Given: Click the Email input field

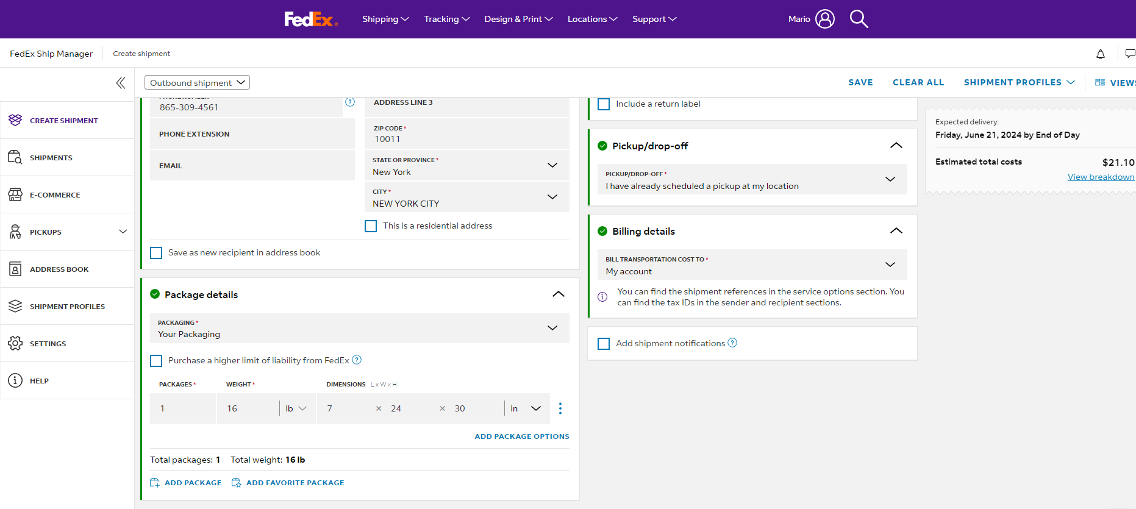Looking at the screenshot, I should point(252,165).
